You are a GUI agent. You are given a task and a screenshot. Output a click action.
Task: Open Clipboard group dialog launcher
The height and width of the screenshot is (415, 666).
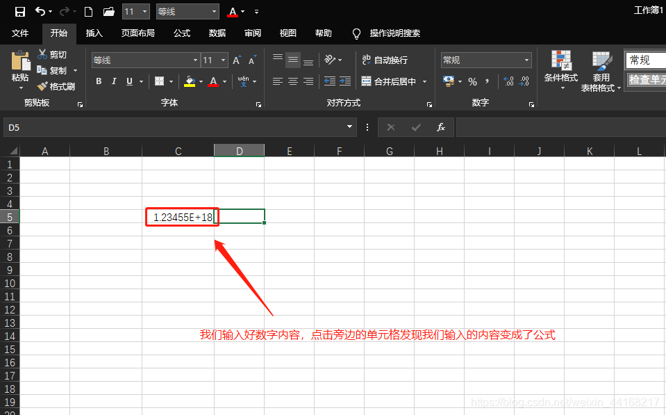click(x=80, y=104)
